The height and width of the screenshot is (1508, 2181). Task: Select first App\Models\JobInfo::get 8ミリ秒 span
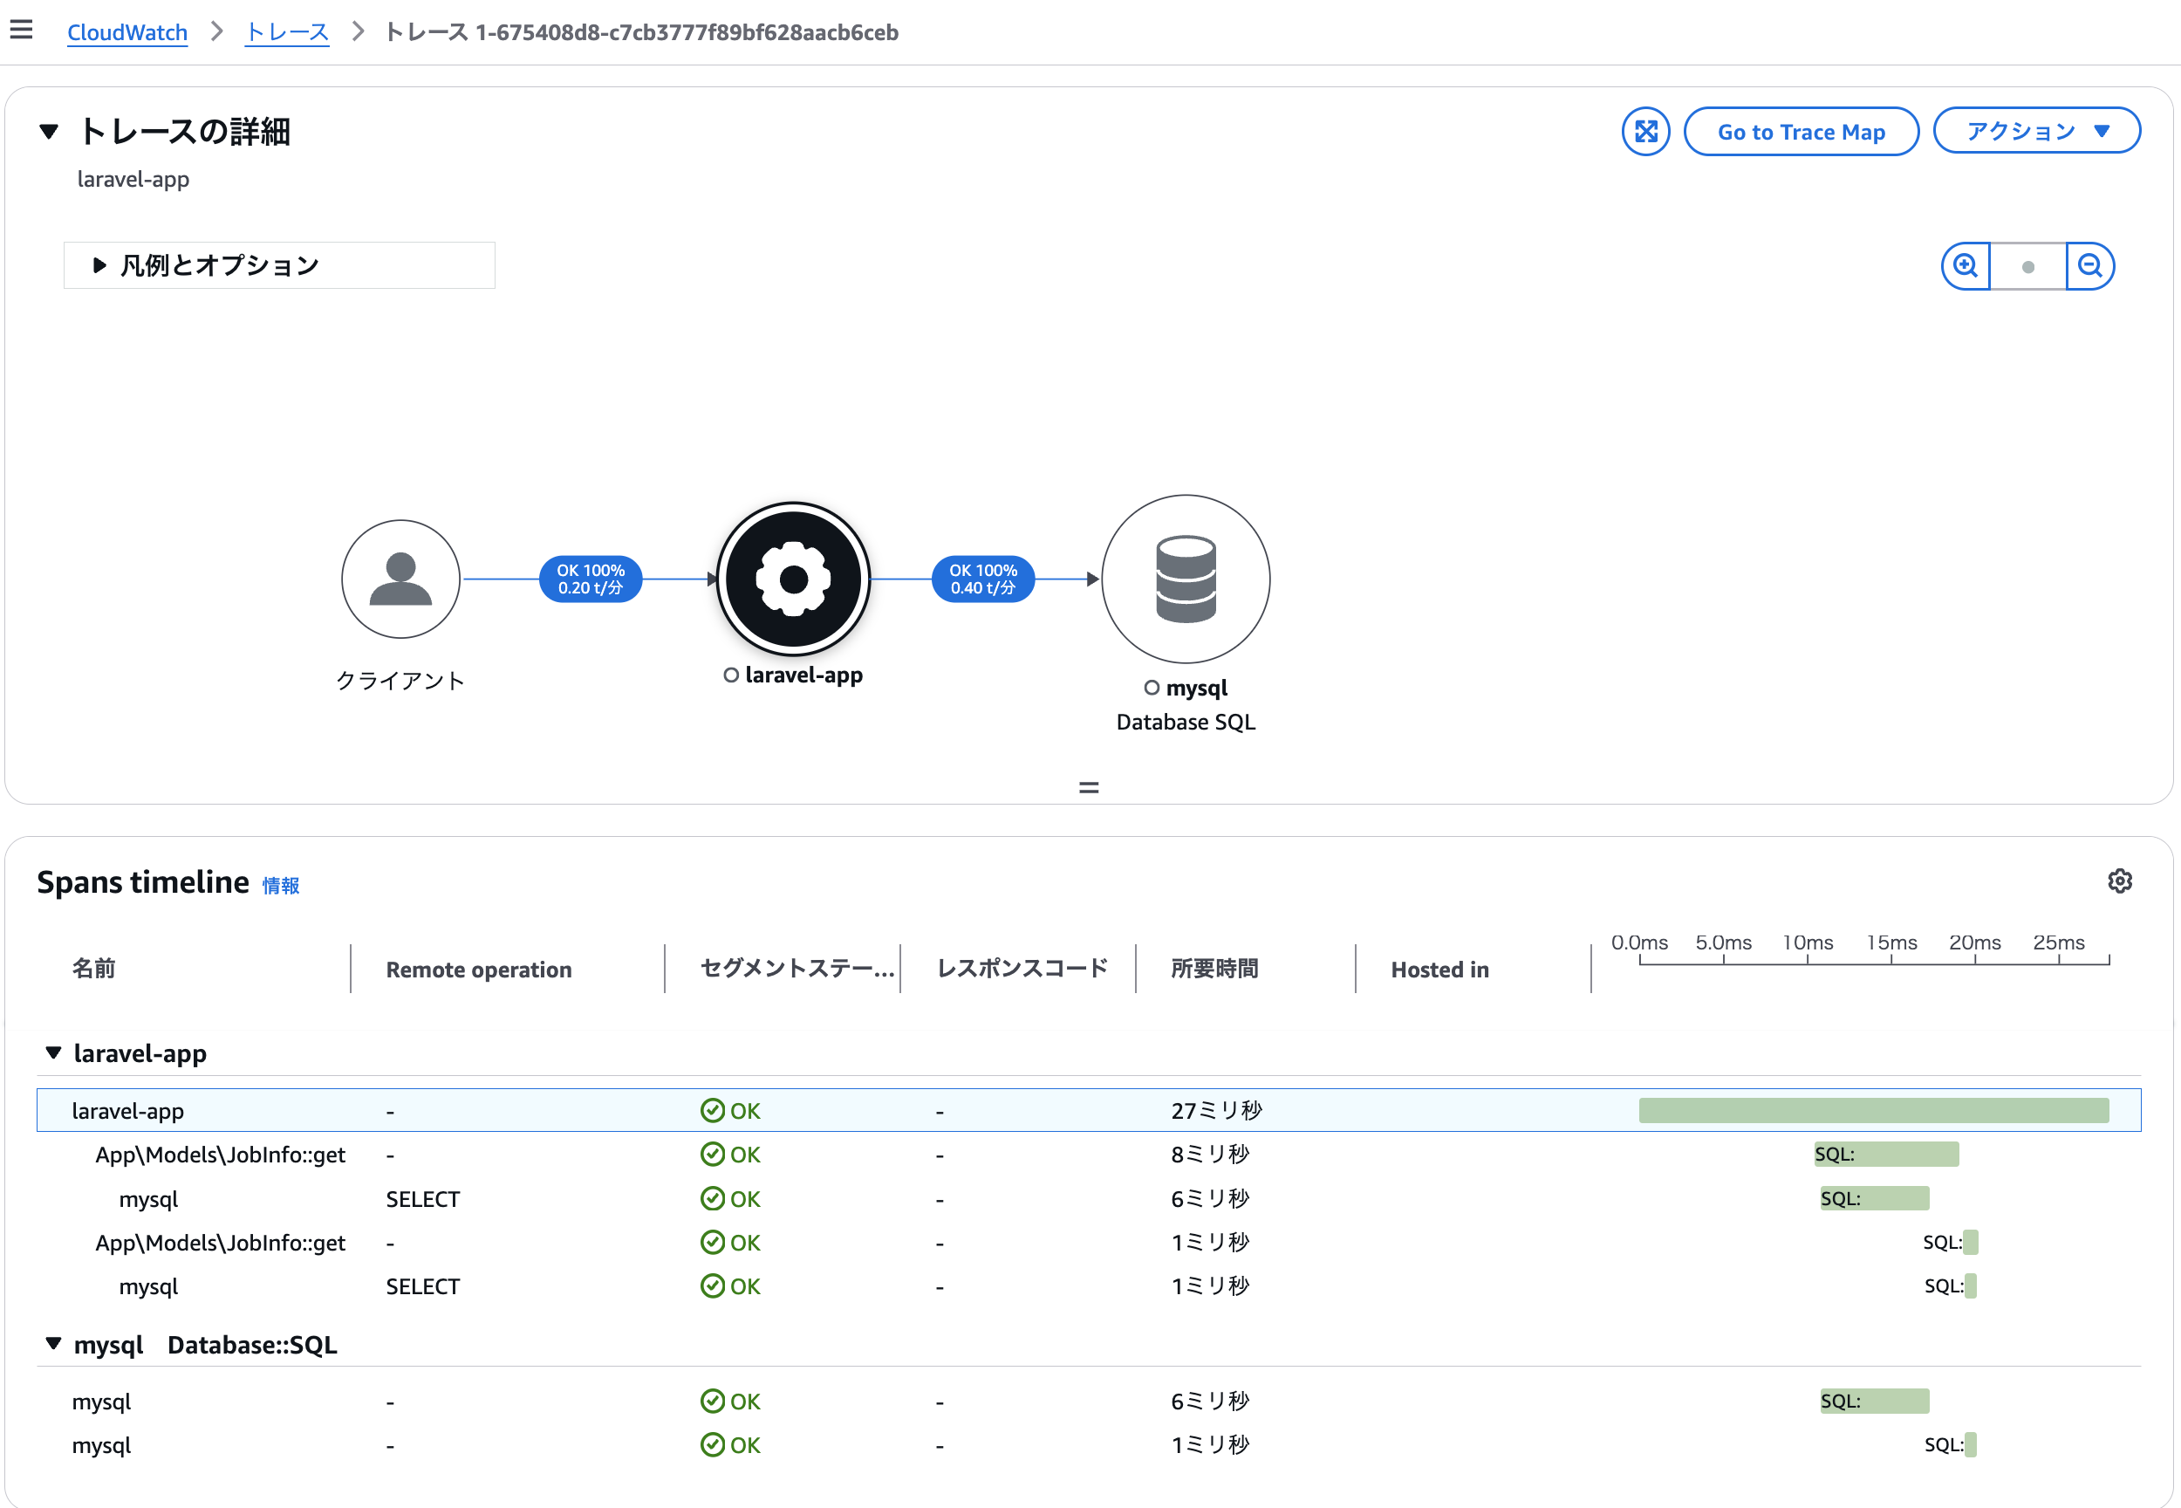click(x=1088, y=1154)
